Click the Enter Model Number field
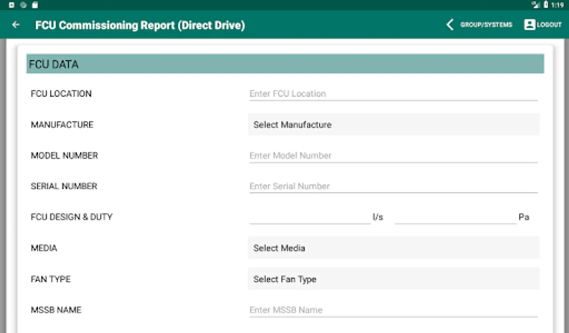Screen dimensions: 569x333 click(x=393, y=155)
